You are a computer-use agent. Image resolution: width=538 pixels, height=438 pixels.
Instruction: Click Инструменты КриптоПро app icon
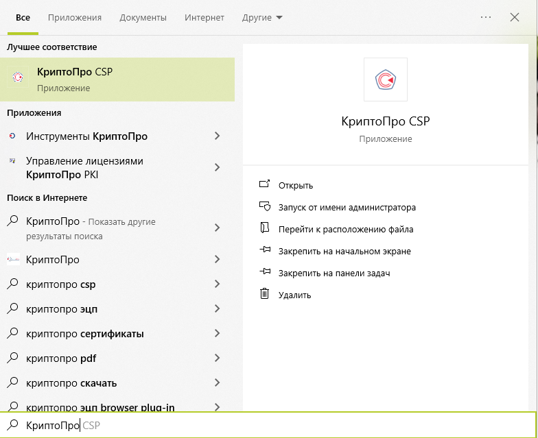pos(12,136)
